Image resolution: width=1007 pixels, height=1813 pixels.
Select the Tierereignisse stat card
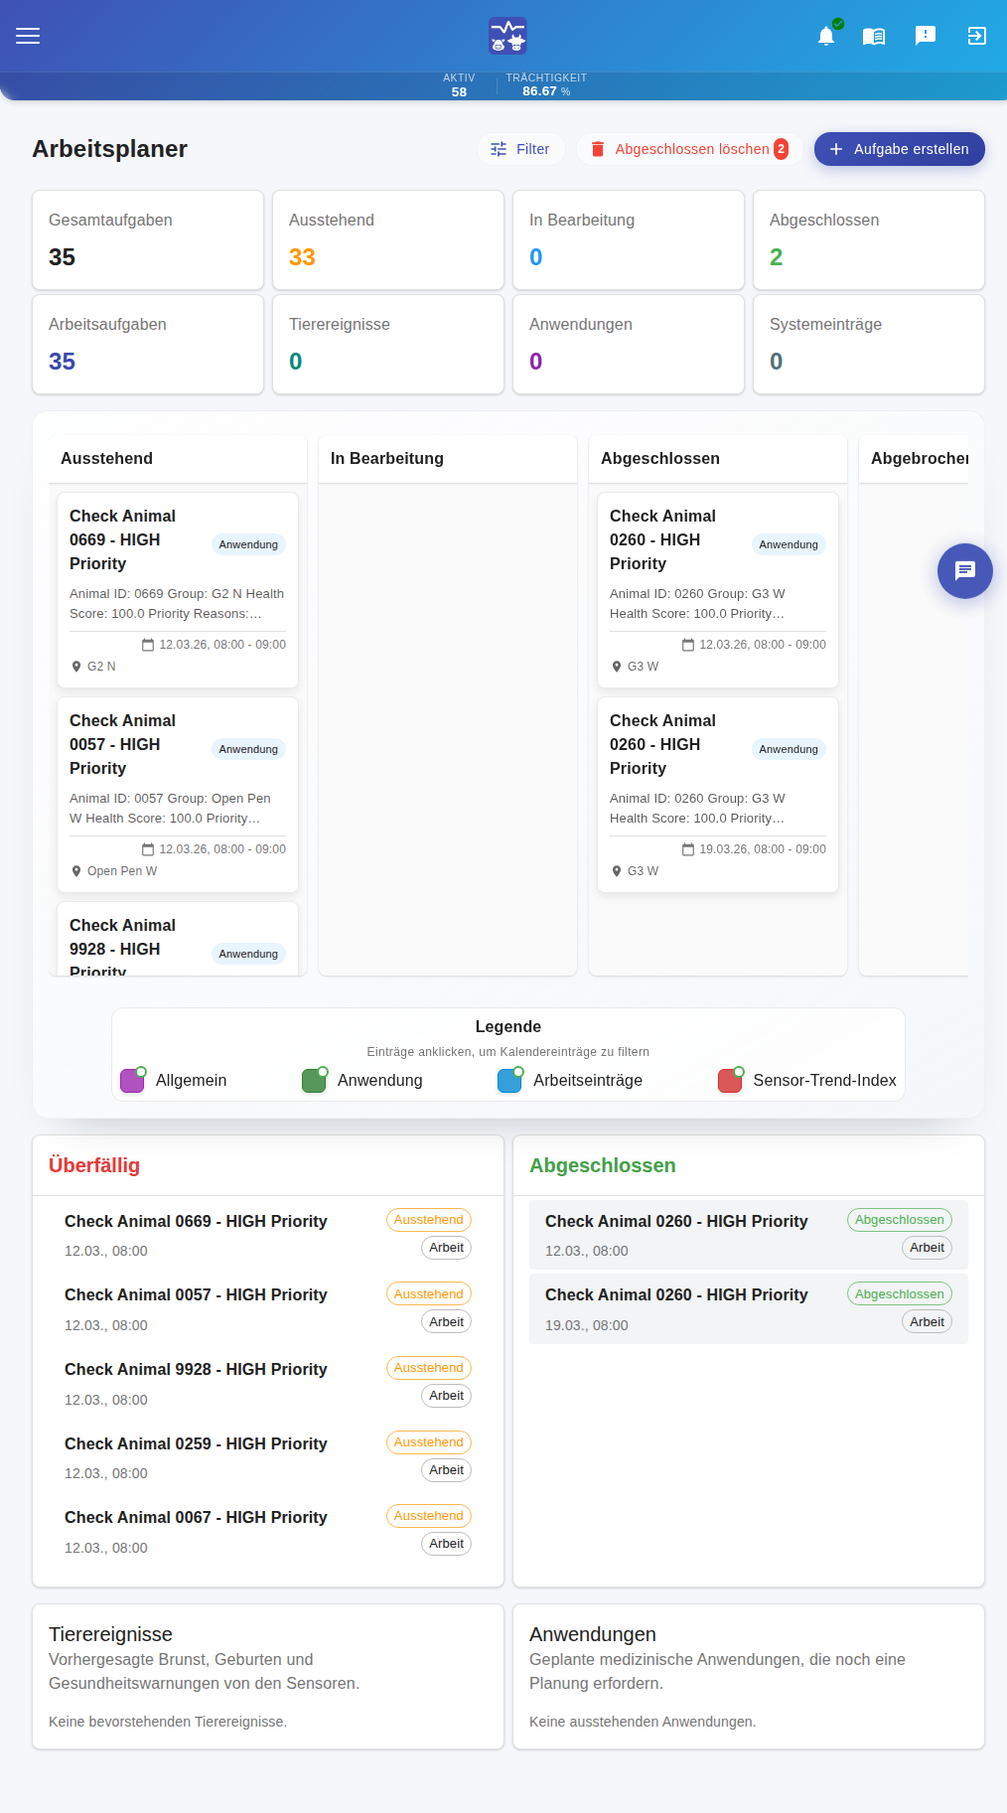388,345
